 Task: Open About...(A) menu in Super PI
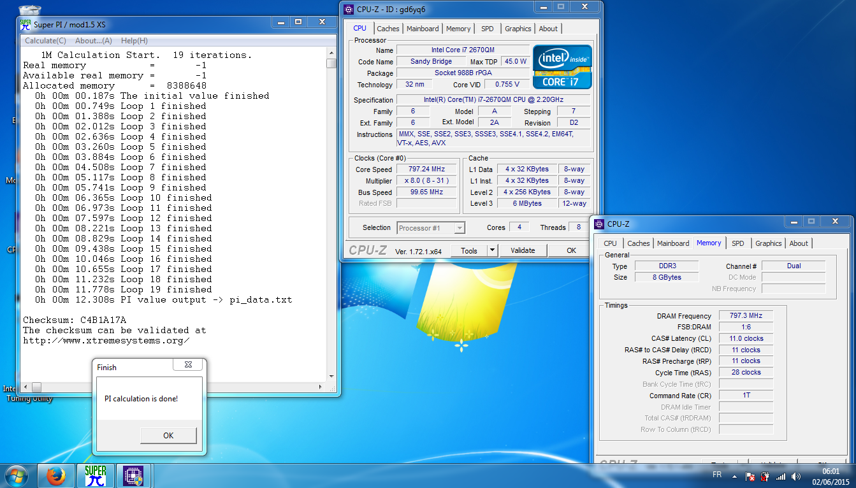94,41
